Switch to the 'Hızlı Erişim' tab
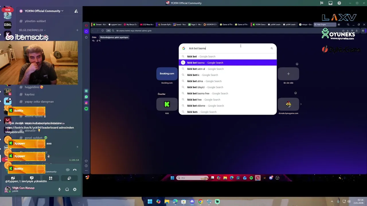The height and width of the screenshot is (206, 367). pyautogui.click(x=325, y=25)
